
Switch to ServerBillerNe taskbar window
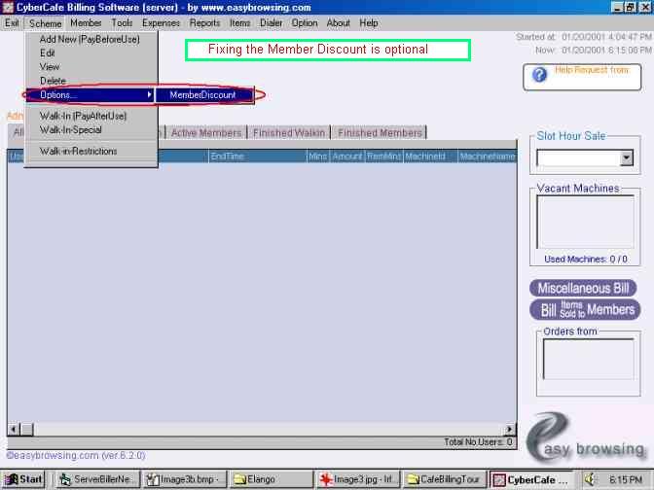(x=96, y=479)
